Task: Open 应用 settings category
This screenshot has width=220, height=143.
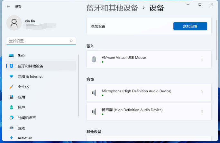Action: point(21,97)
